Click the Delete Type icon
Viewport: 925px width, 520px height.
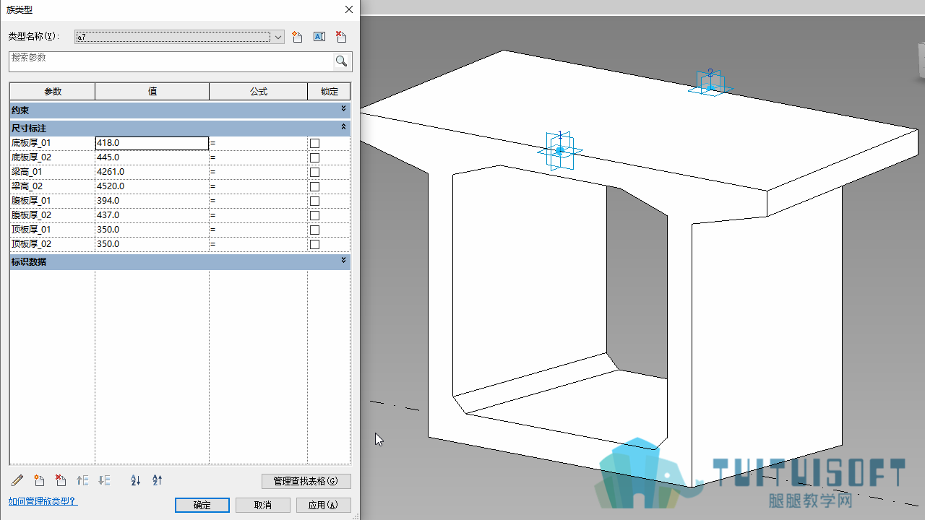[x=341, y=37]
